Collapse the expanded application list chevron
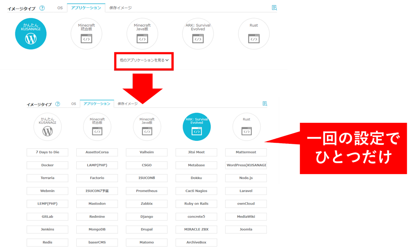The width and height of the screenshot is (410, 250). 167,61
